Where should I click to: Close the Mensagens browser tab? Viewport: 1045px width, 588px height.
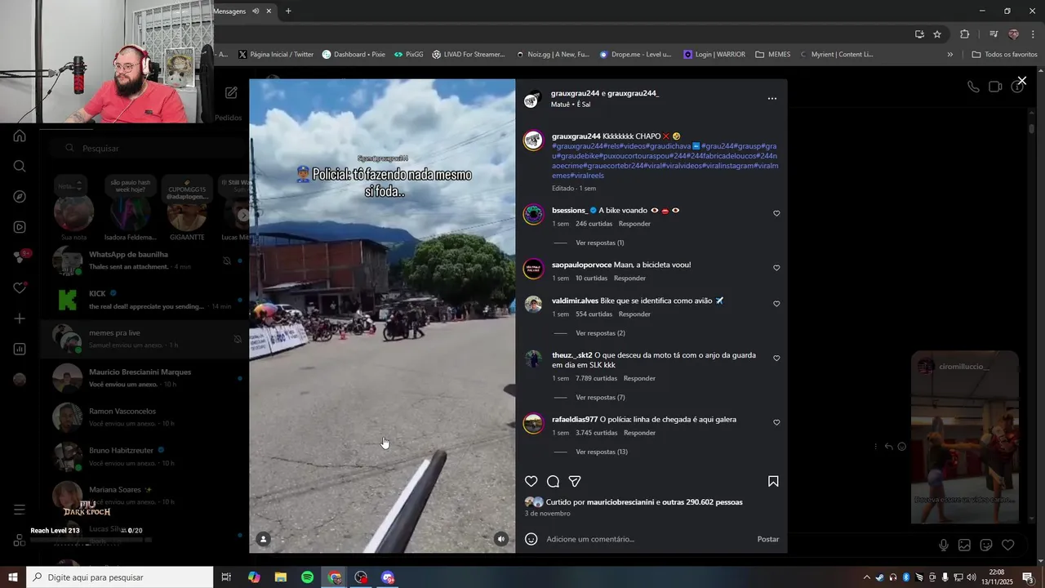point(269,11)
